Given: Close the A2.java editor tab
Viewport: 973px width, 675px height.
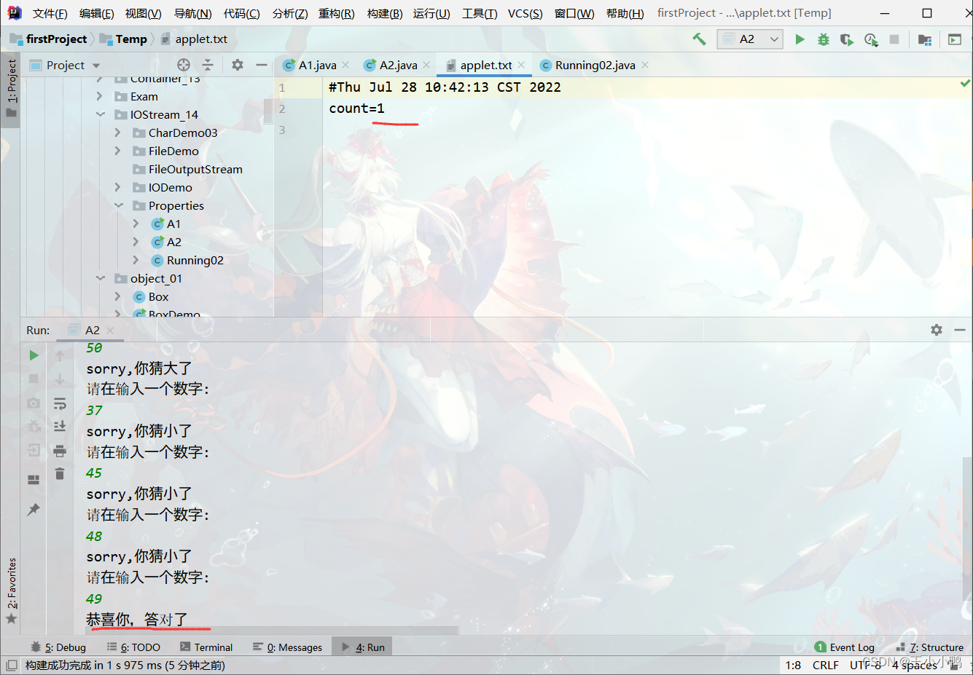Looking at the screenshot, I should click(426, 65).
